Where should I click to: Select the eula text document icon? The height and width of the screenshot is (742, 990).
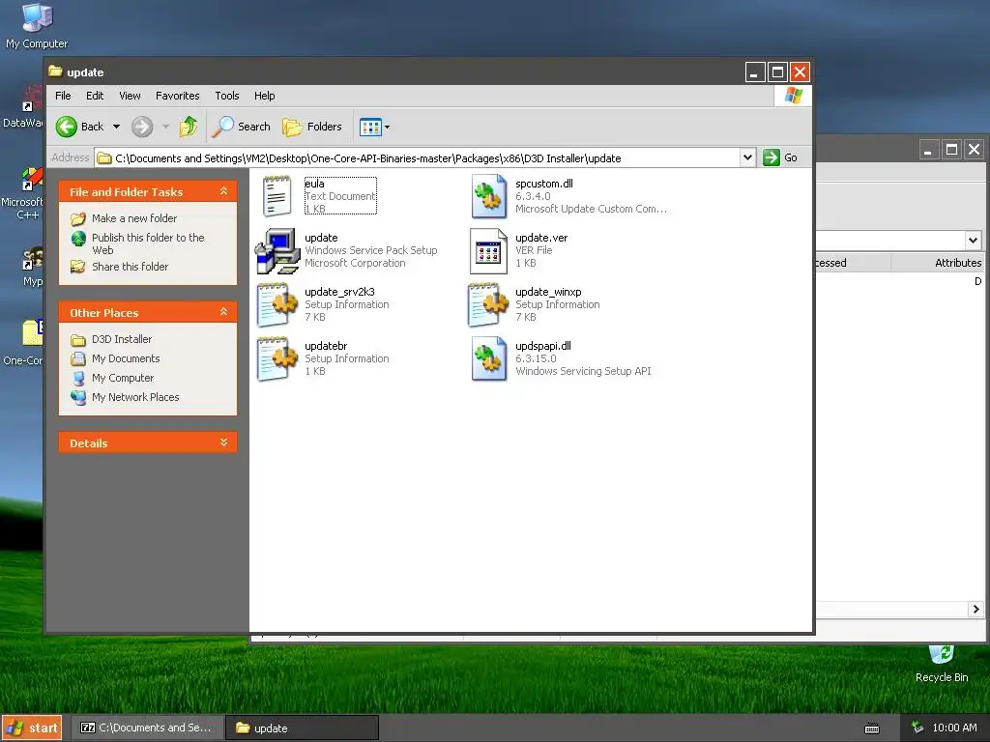pyautogui.click(x=277, y=196)
